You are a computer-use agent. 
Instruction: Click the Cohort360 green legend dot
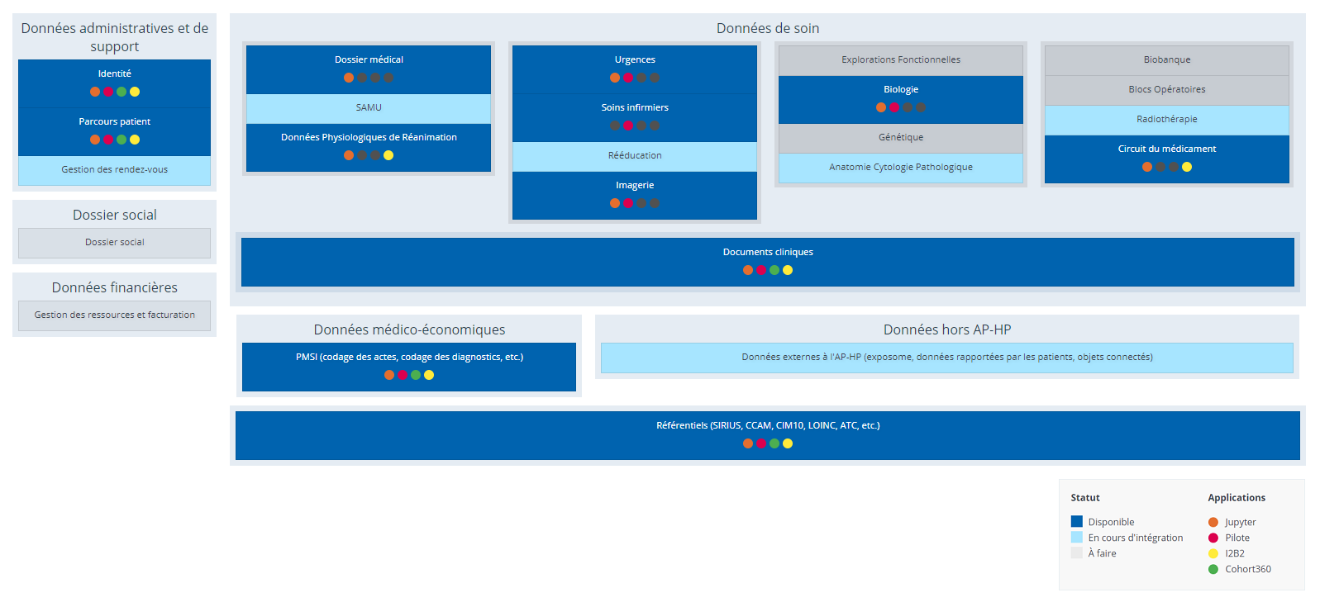coord(1213,569)
